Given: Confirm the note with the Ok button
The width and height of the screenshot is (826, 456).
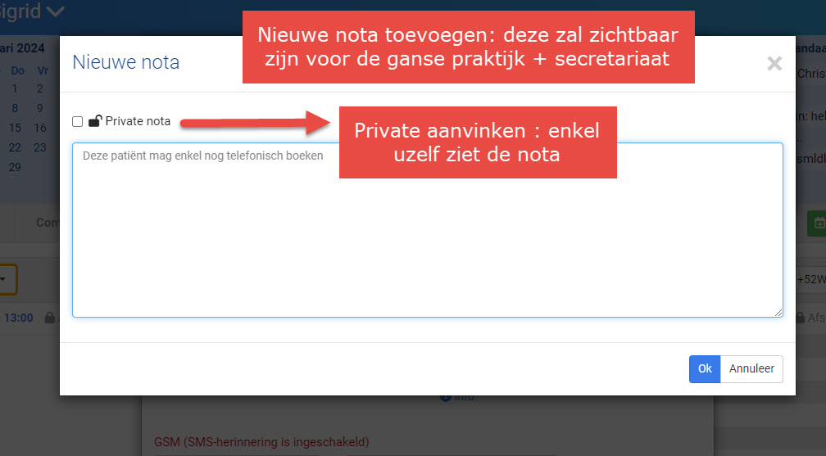Looking at the screenshot, I should pyautogui.click(x=704, y=369).
